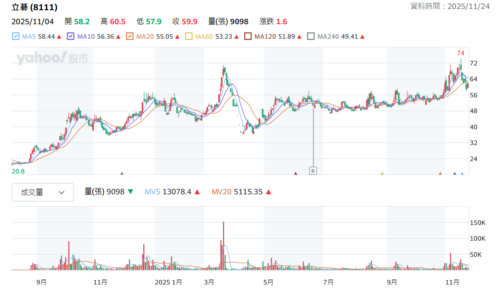Enable the MA60 moving average checkbox
This screenshot has width=498, height=290.
tap(189, 36)
